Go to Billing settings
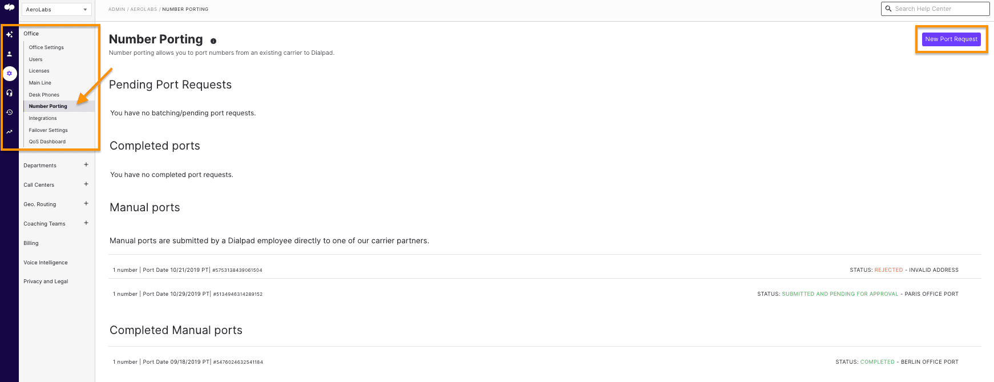The height and width of the screenshot is (382, 994). pos(31,243)
